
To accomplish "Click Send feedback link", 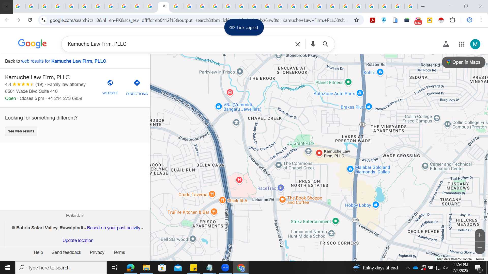I will click(x=66, y=252).
